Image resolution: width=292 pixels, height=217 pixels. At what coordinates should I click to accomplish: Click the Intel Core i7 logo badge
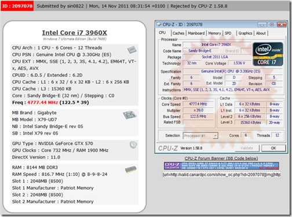click(268, 54)
